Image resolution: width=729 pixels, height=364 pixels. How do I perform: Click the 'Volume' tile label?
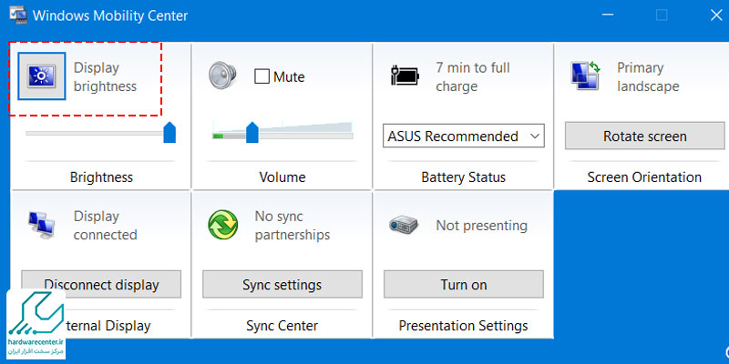point(282,177)
